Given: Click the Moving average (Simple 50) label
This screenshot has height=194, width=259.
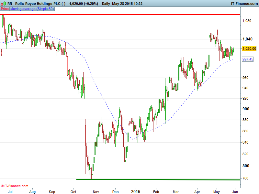Looking at the screenshot, I should pyautogui.click(x=32, y=9).
